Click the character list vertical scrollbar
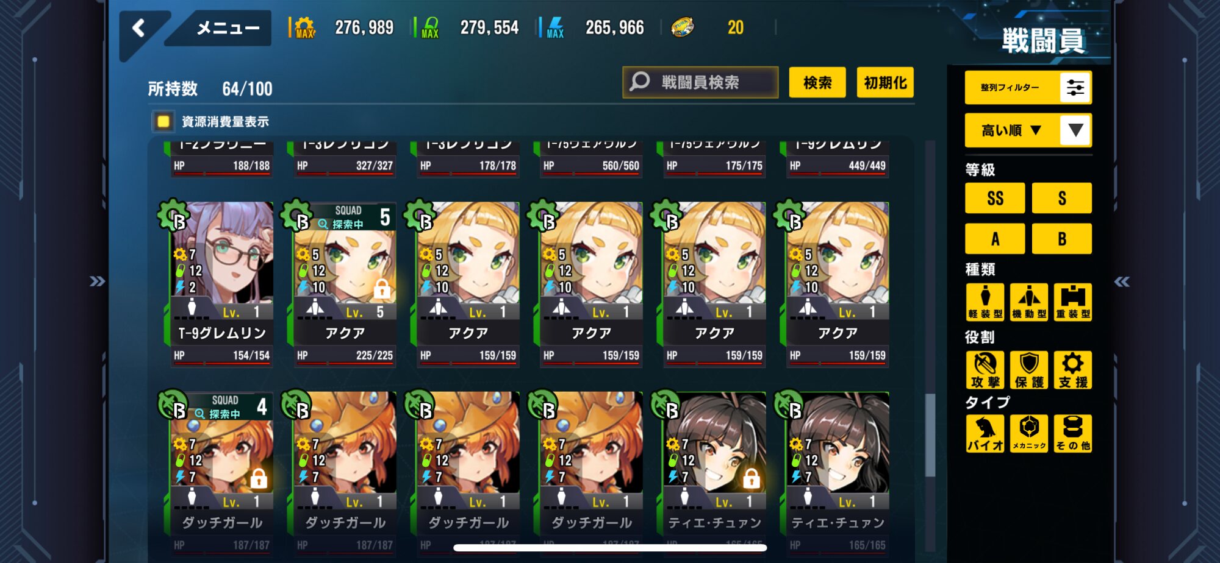This screenshot has height=563, width=1220. (x=930, y=434)
